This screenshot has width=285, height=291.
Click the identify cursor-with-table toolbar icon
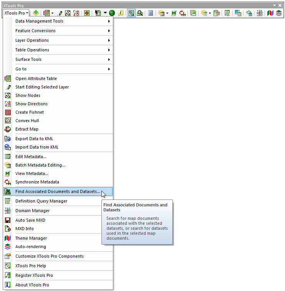pos(98,13)
